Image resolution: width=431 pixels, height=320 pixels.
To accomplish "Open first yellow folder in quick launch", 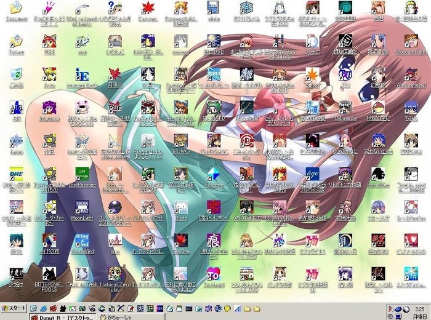I will (247, 309).
